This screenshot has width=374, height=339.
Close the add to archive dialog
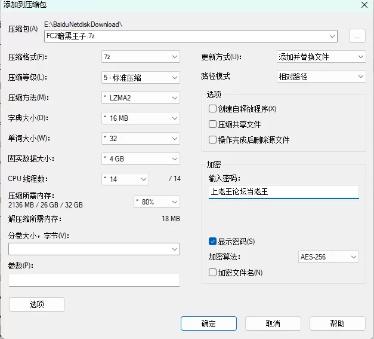(364, 5)
